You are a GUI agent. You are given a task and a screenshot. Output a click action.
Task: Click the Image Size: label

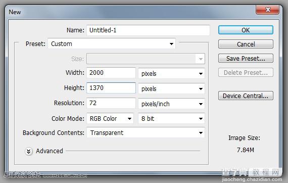coord(244,138)
